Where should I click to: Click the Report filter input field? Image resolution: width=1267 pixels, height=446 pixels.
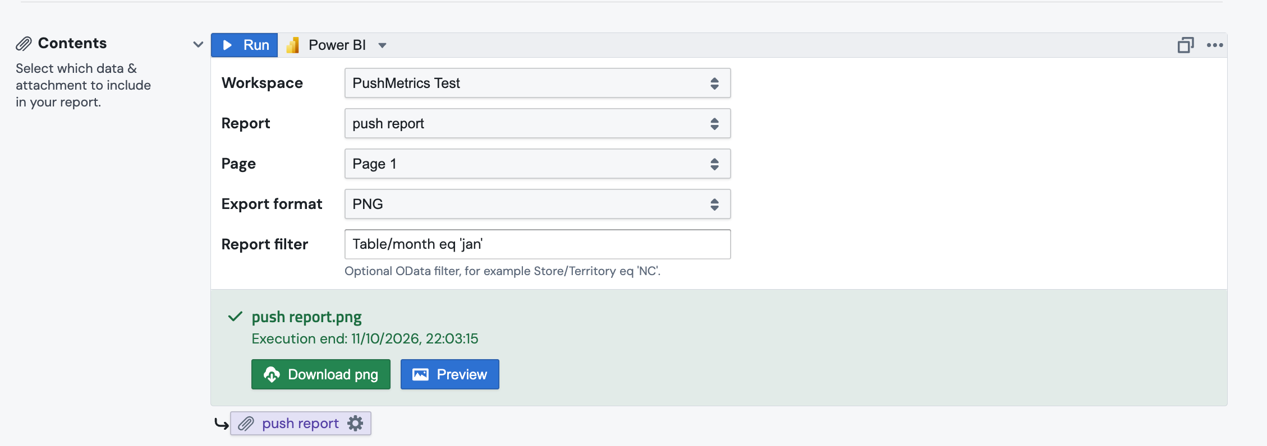tap(538, 244)
